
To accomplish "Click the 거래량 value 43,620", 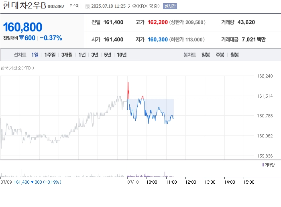I will pos(246,22).
